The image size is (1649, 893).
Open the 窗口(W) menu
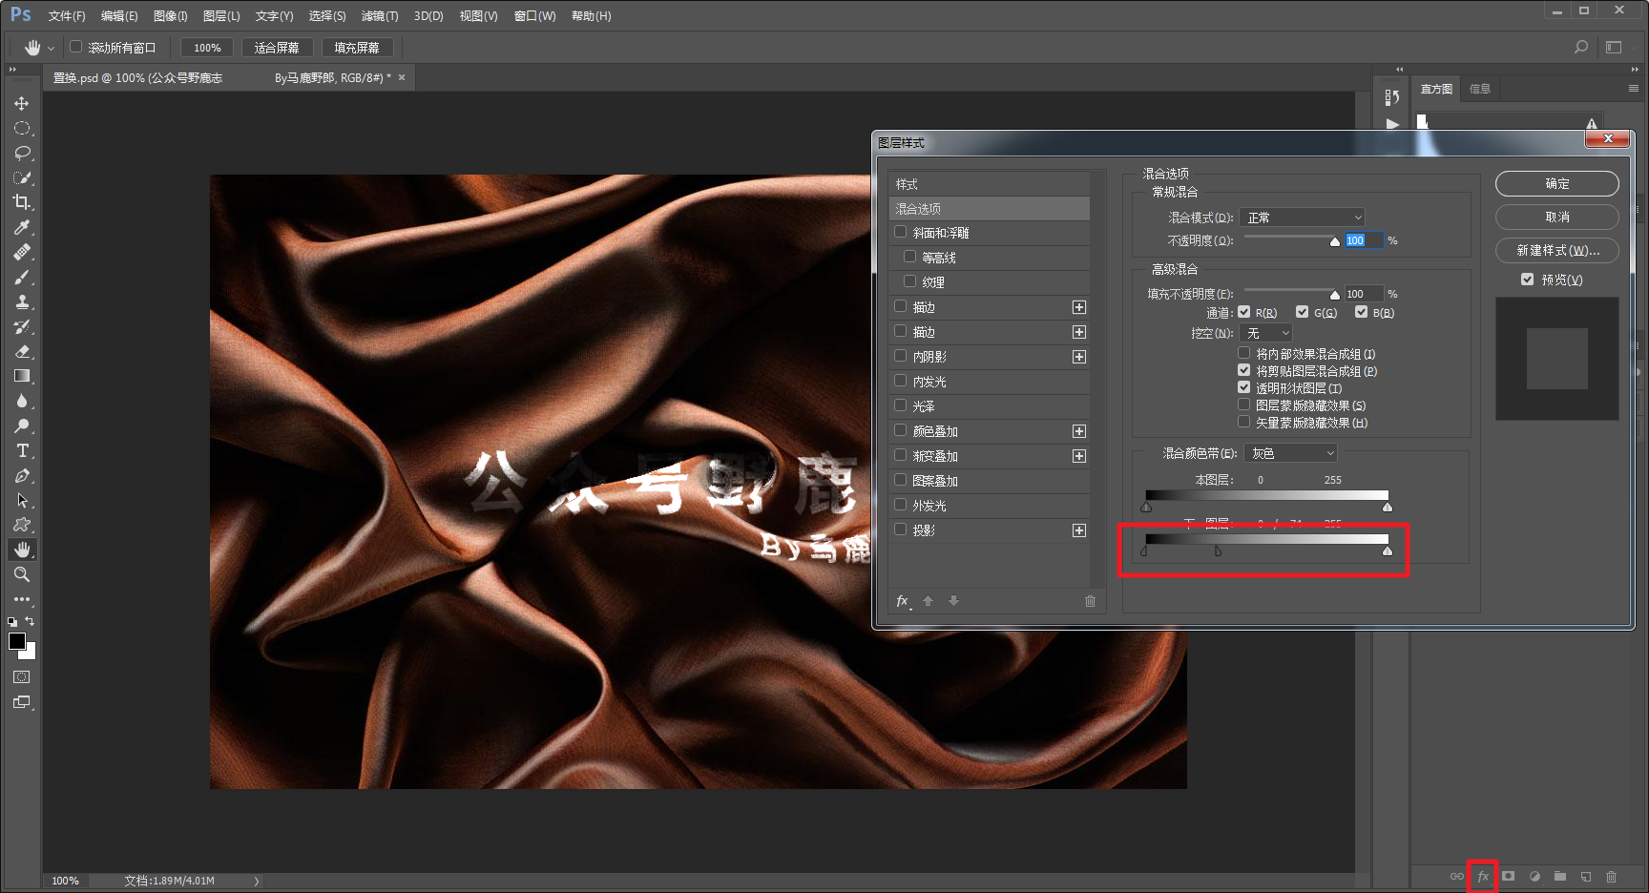(x=534, y=16)
